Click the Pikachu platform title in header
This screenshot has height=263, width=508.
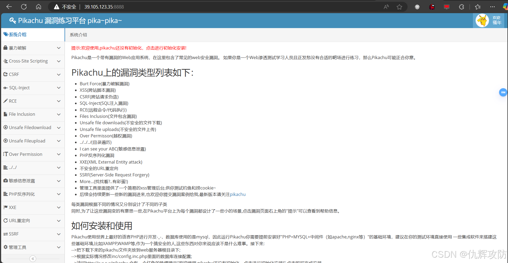[x=70, y=21]
